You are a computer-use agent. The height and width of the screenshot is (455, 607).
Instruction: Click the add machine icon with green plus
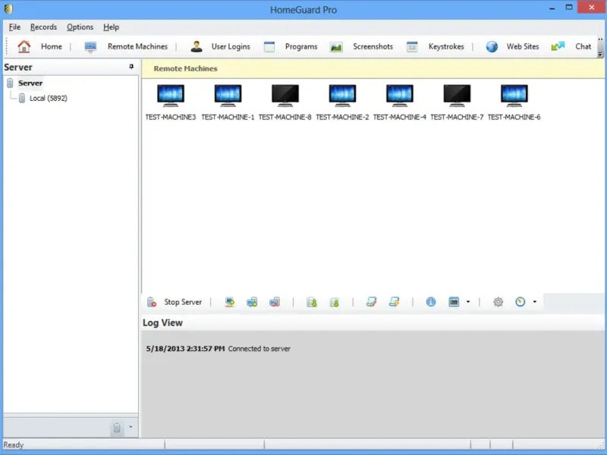[252, 302]
